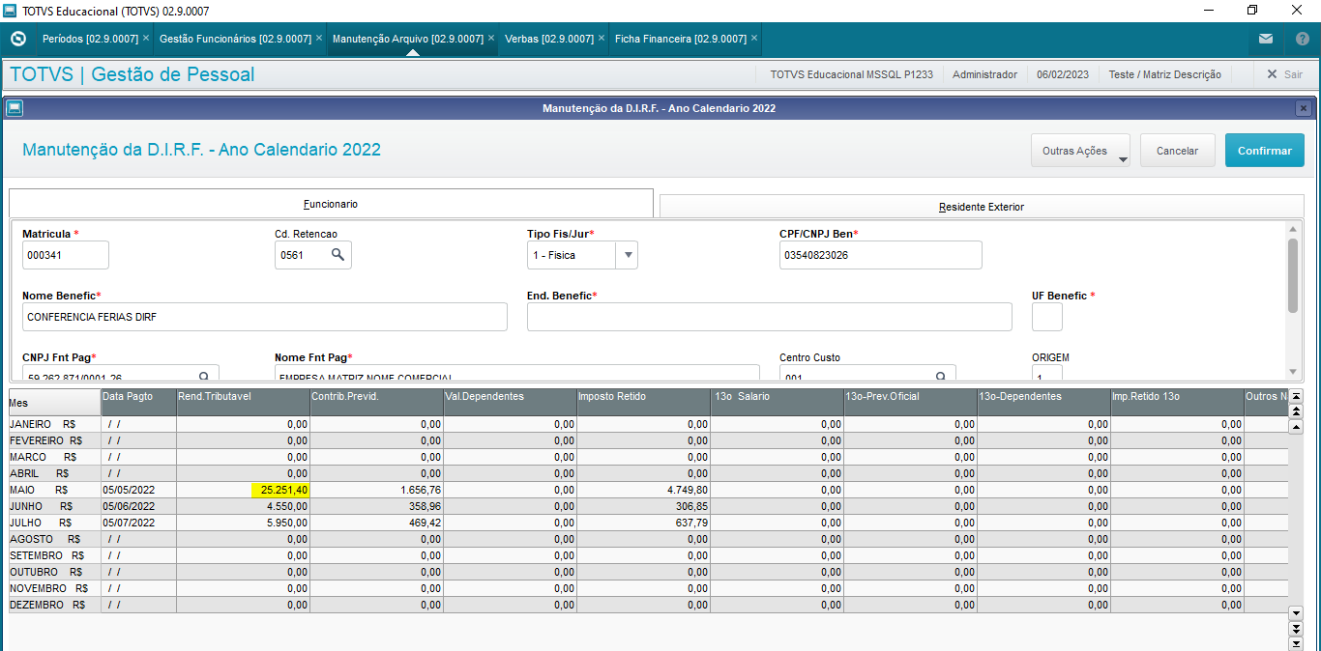Screen dimensions: 1321x651
Task: Select the JANEIRO R$ row label
Action: (43, 424)
